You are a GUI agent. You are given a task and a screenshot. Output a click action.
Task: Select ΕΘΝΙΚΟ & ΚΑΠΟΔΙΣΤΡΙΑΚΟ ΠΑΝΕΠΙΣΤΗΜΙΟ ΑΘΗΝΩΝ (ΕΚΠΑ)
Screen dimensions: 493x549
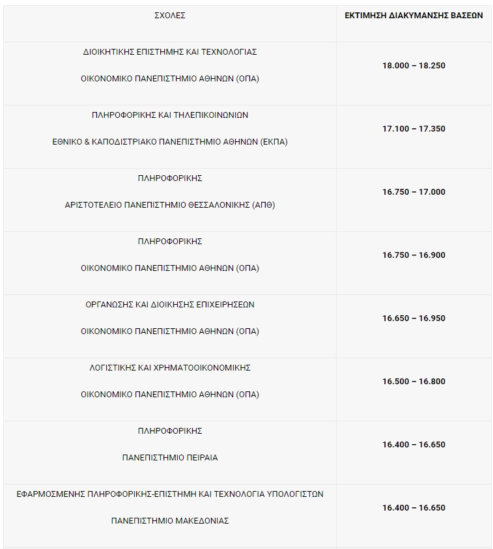pos(170,142)
